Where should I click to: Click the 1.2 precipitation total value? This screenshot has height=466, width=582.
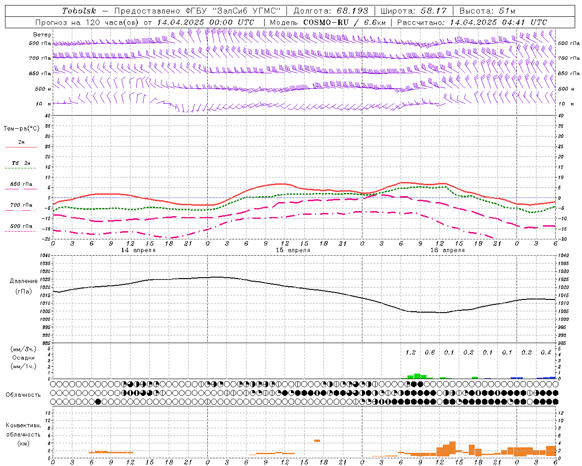411,353
